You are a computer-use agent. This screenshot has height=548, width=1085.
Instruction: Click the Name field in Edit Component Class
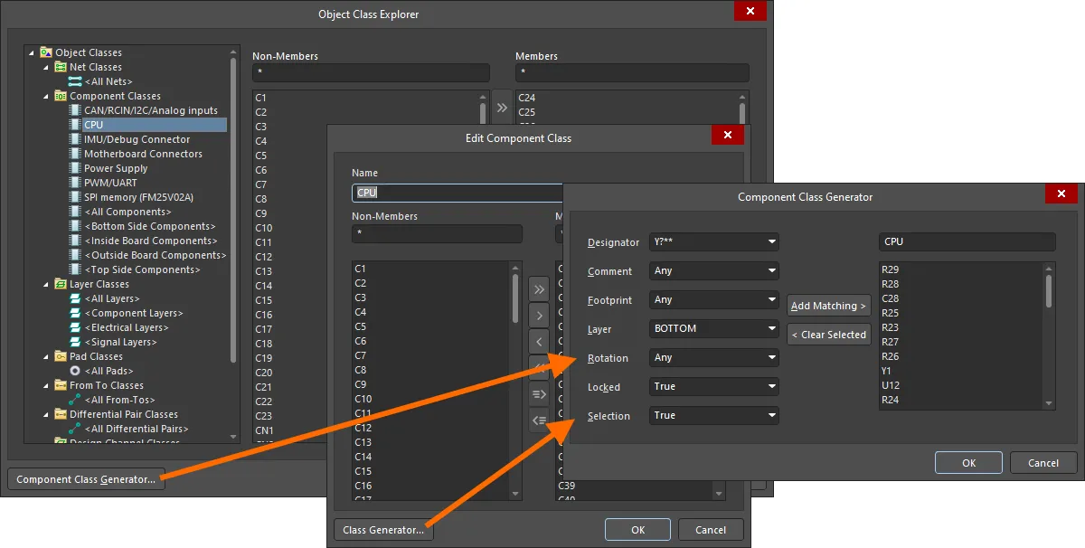pyautogui.click(x=457, y=192)
